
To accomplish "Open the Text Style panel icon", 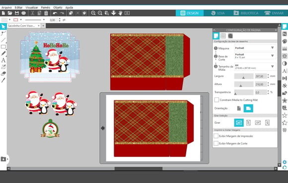I will coord(285,71).
